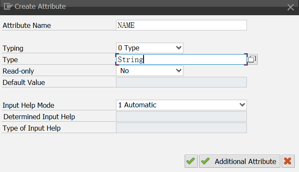Screen dimensions: 299x172
Task: Click the Attribute Name label
Action: click(27, 25)
